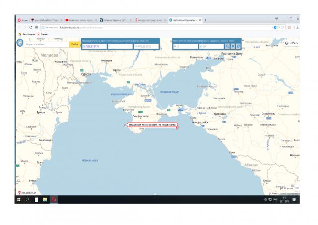Open the Windows Start menu

coord(19,199)
